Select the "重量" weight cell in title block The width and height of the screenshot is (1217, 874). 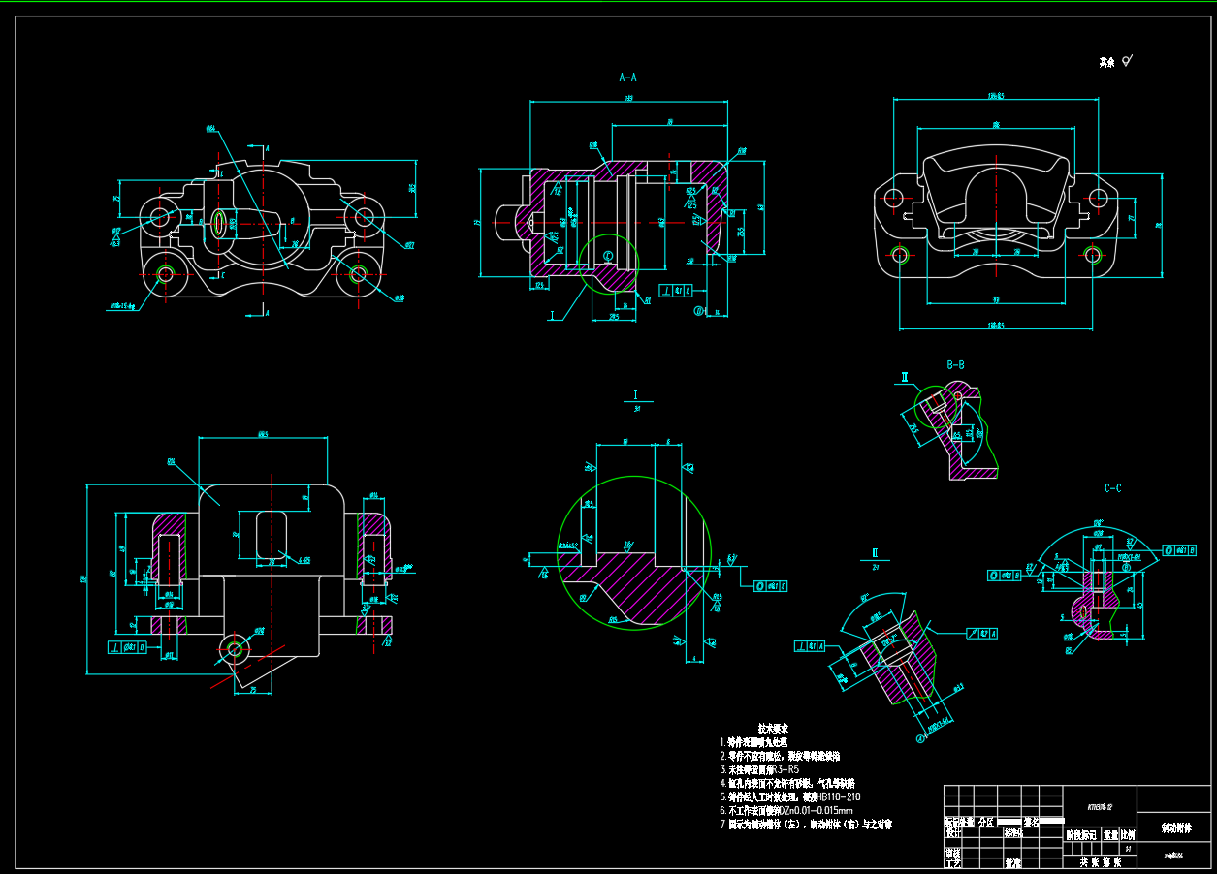tap(1111, 833)
